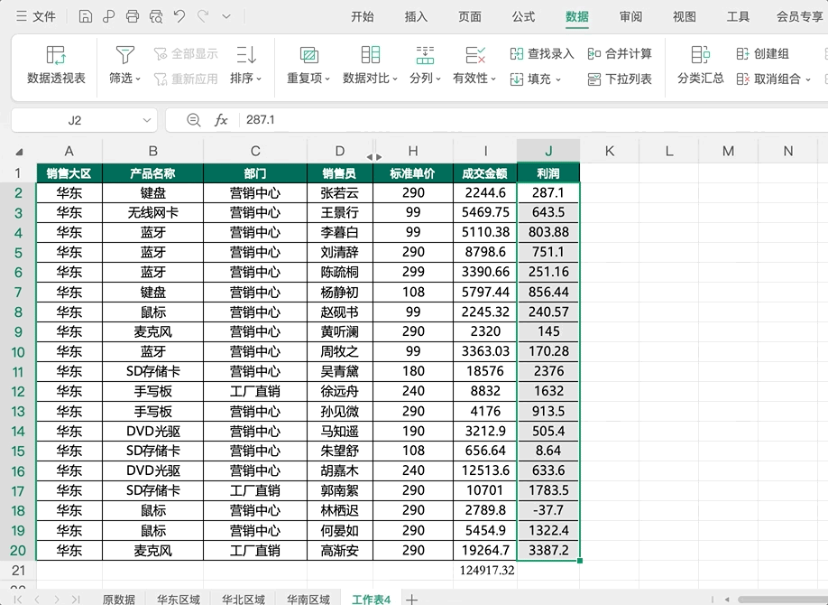828x605 pixels.
Task: Select column J header
Action: [548, 152]
